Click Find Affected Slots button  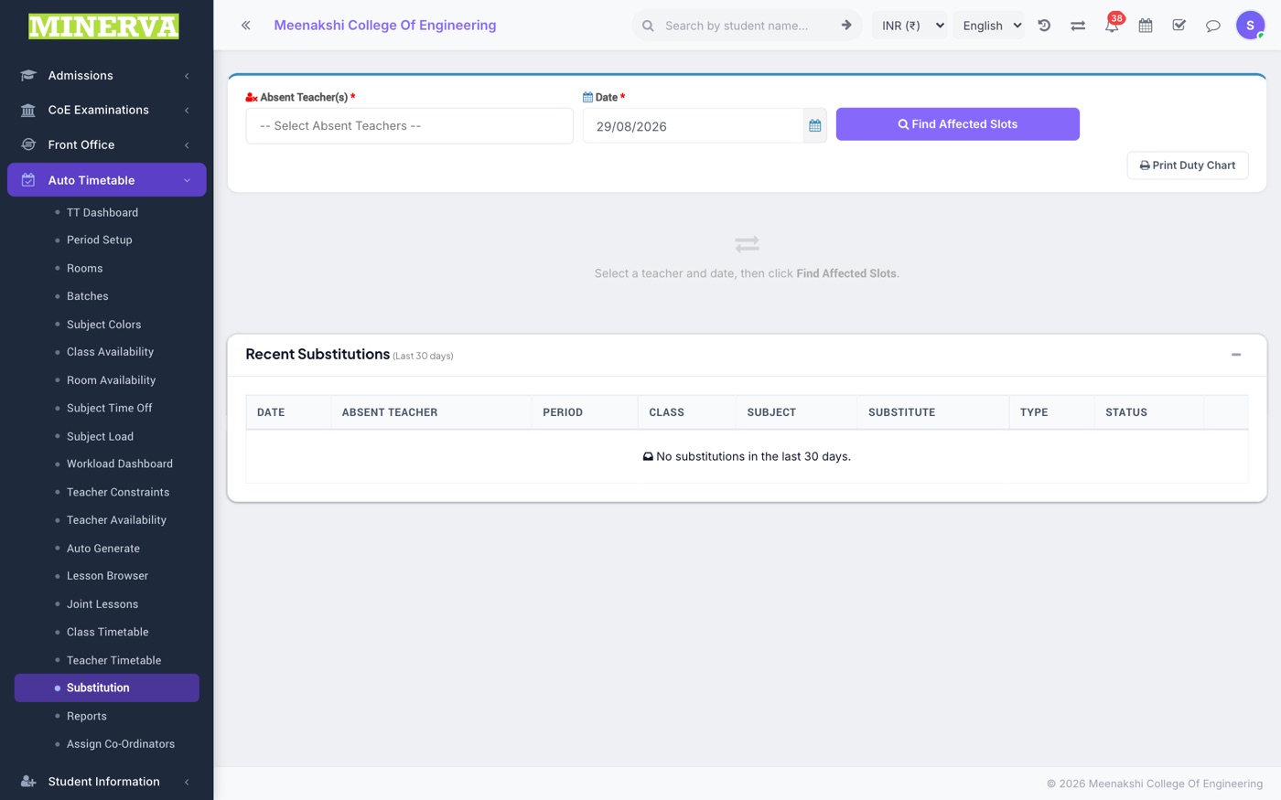coord(957,124)
